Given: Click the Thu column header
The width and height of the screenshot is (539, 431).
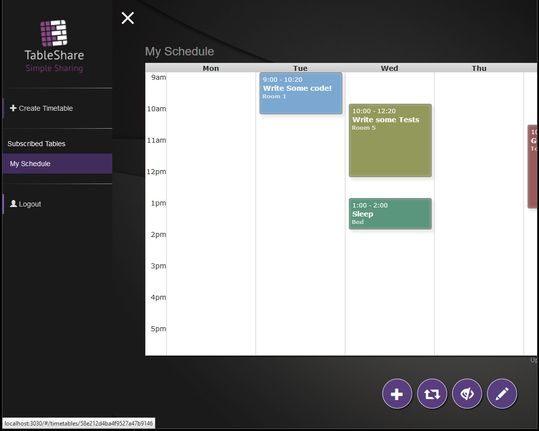Looking at the screenshot, I should pos(479,68).
